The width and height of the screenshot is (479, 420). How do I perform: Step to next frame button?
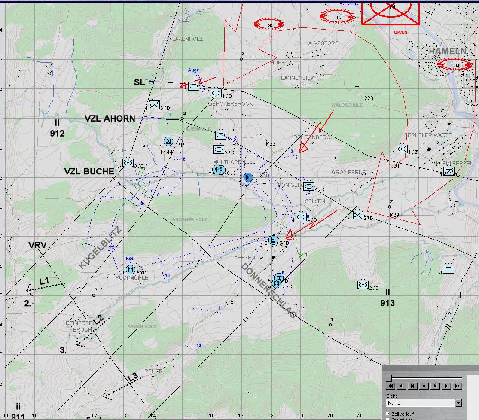coord(435,386)
